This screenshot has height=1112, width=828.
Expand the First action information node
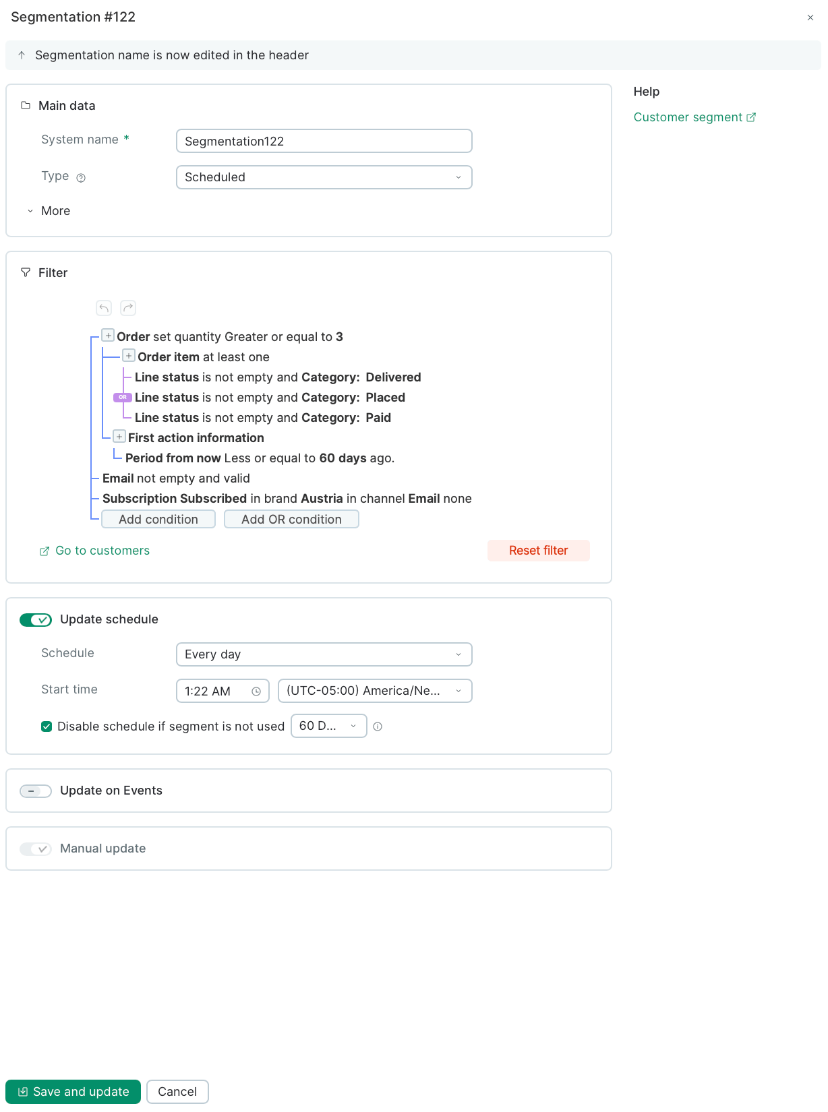click(119, 436)
